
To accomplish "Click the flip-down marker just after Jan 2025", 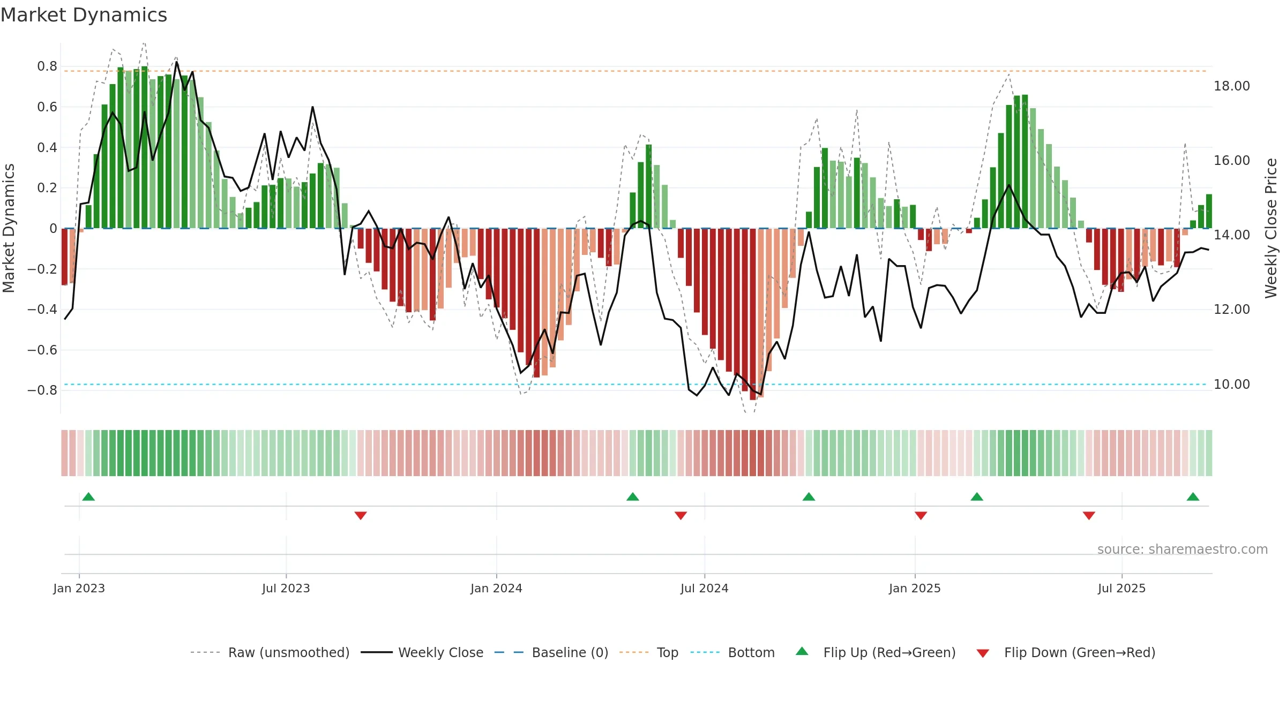I will [x=921, y=515].
